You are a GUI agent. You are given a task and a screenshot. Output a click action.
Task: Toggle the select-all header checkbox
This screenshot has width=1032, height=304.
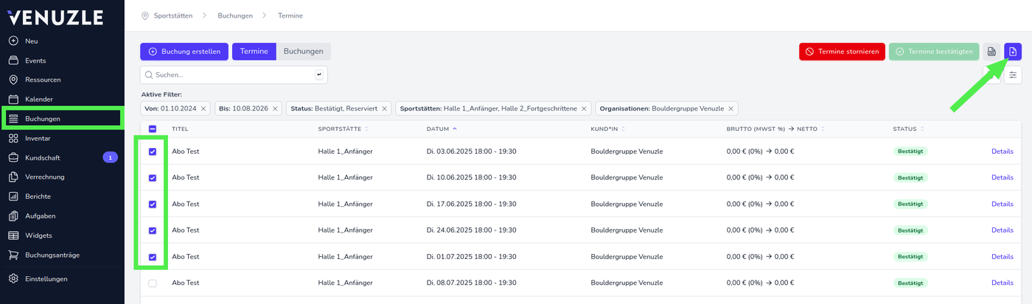(x=153, y=129)
